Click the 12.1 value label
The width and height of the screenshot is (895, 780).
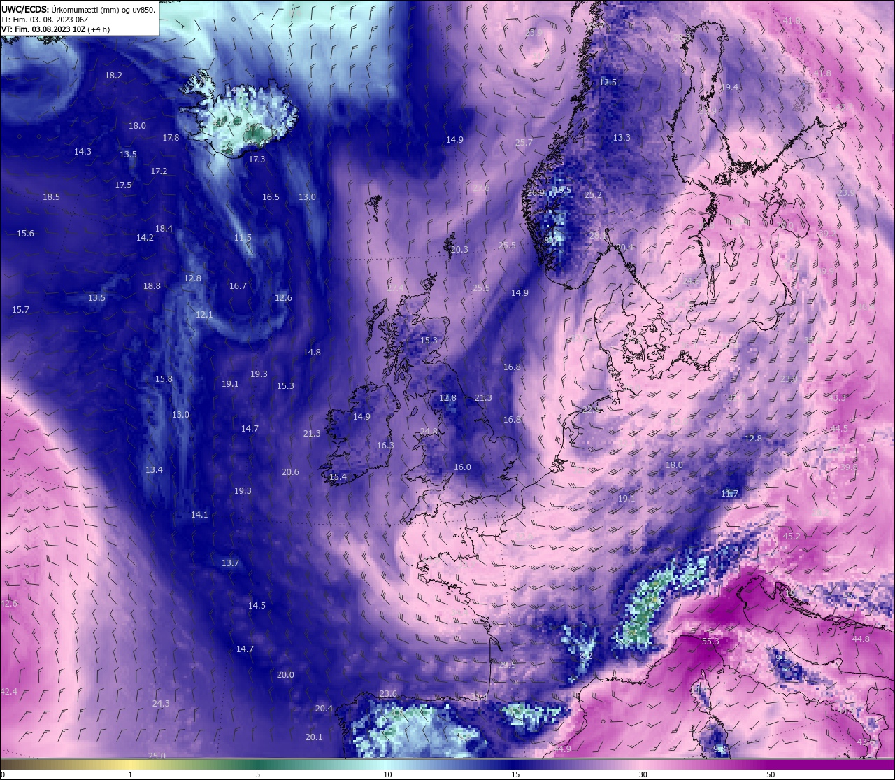[204, 314]
